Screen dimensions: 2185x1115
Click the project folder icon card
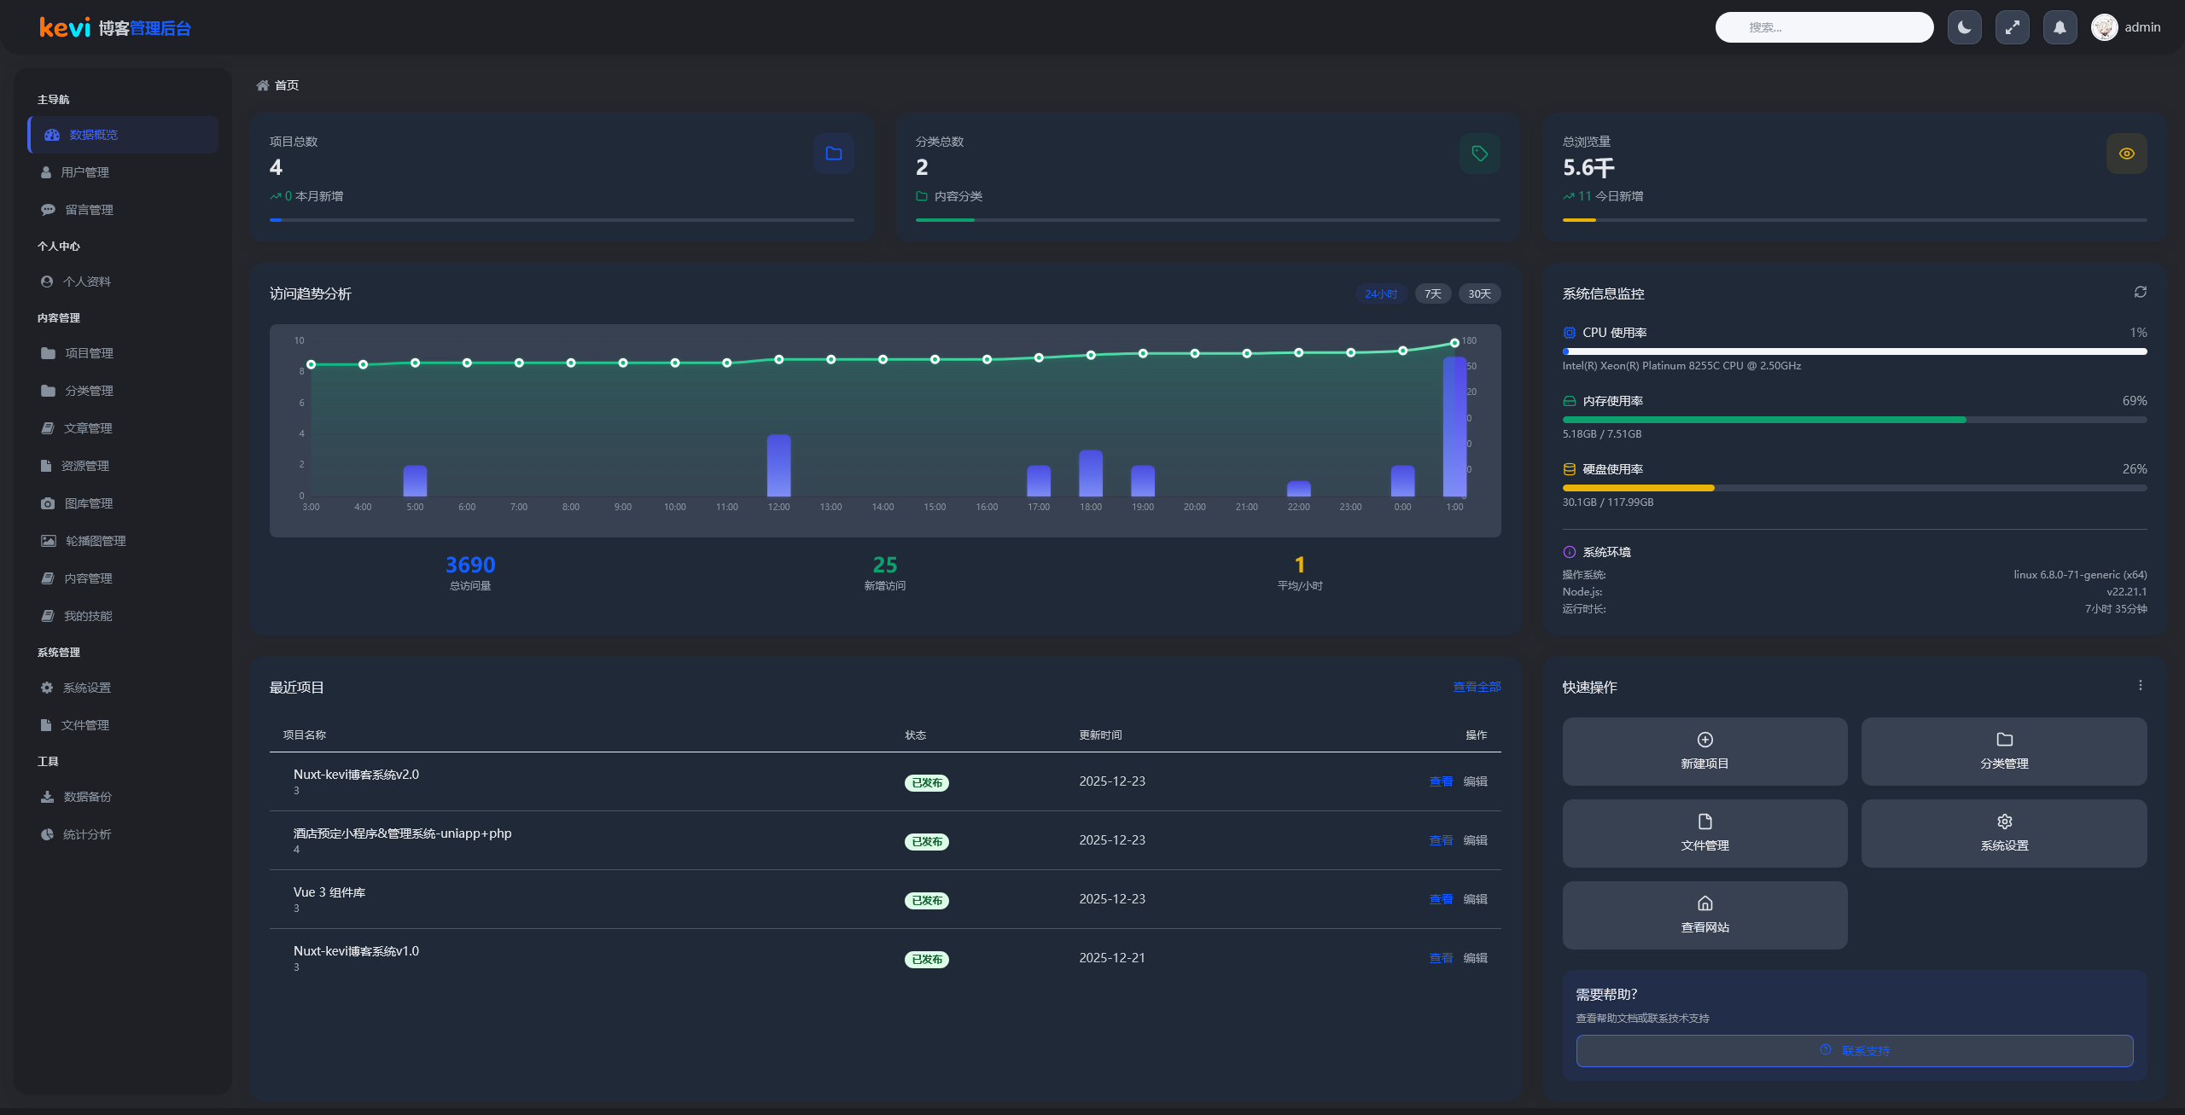point(833,154)
